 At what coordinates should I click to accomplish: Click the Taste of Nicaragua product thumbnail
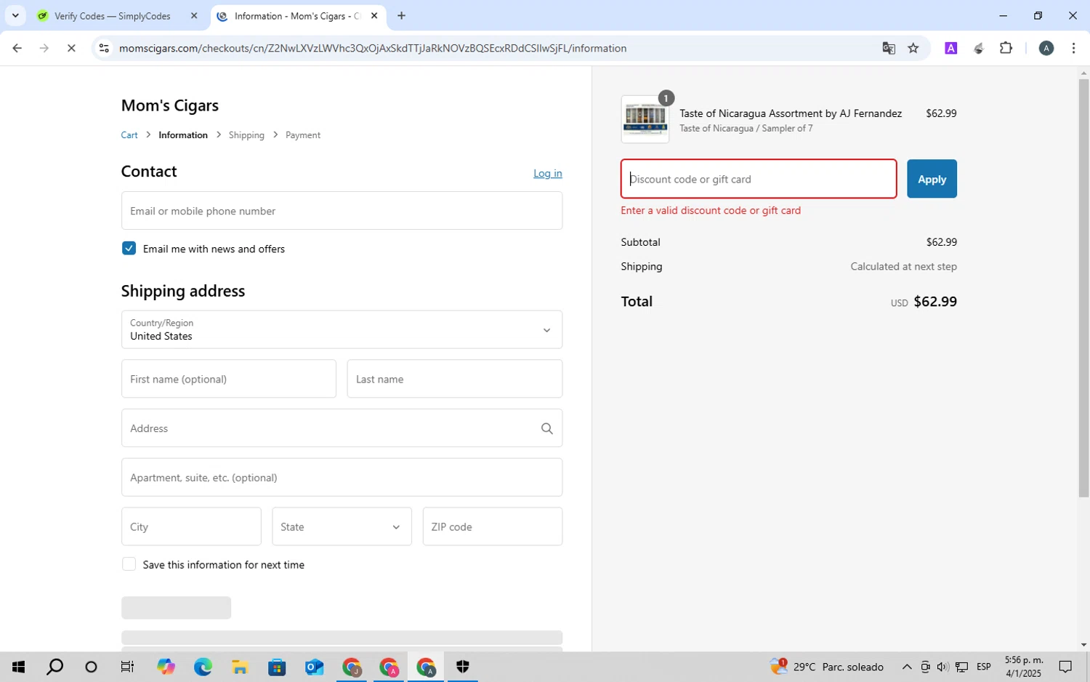pos(645,119)
